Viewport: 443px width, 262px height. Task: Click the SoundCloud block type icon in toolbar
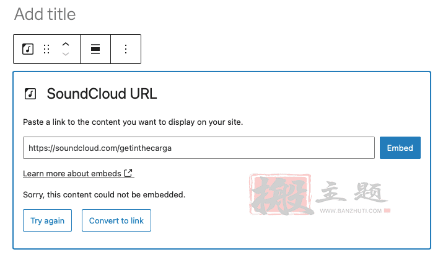pyautogui.click(x=28, y=49)
